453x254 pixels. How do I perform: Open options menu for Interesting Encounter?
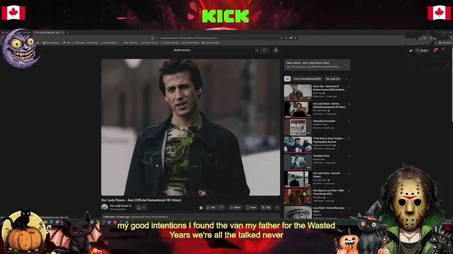point(349,121)
